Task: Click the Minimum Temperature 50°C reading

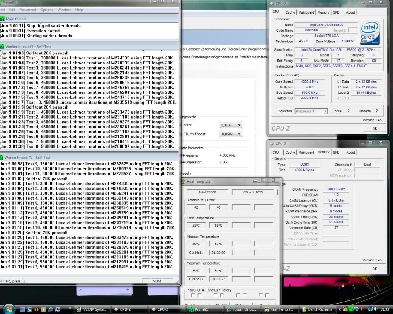Action: [x=196, y=244]
